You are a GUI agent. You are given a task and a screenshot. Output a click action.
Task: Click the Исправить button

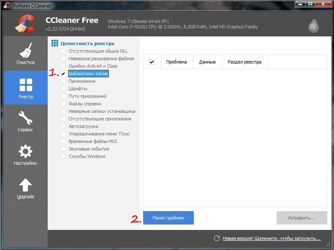pos(301,218)
